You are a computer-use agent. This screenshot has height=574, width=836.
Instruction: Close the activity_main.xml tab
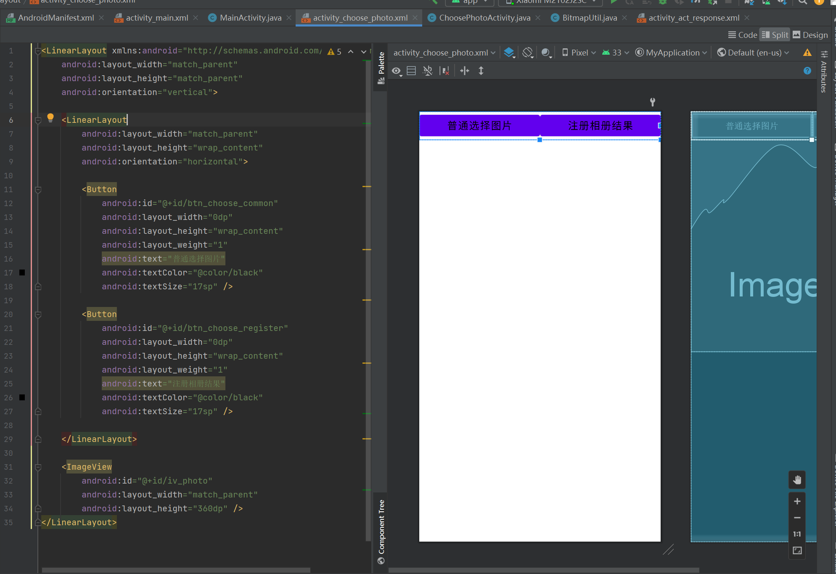196,18
